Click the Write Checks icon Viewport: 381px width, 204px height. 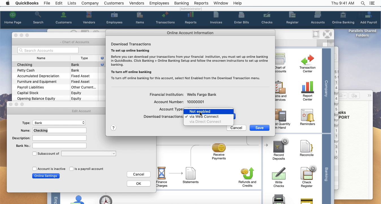pyautogui.click(x=279, y=178)
